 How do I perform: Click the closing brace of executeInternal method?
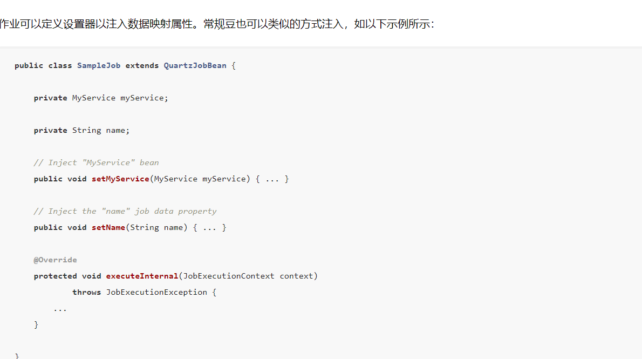(36, 324)
